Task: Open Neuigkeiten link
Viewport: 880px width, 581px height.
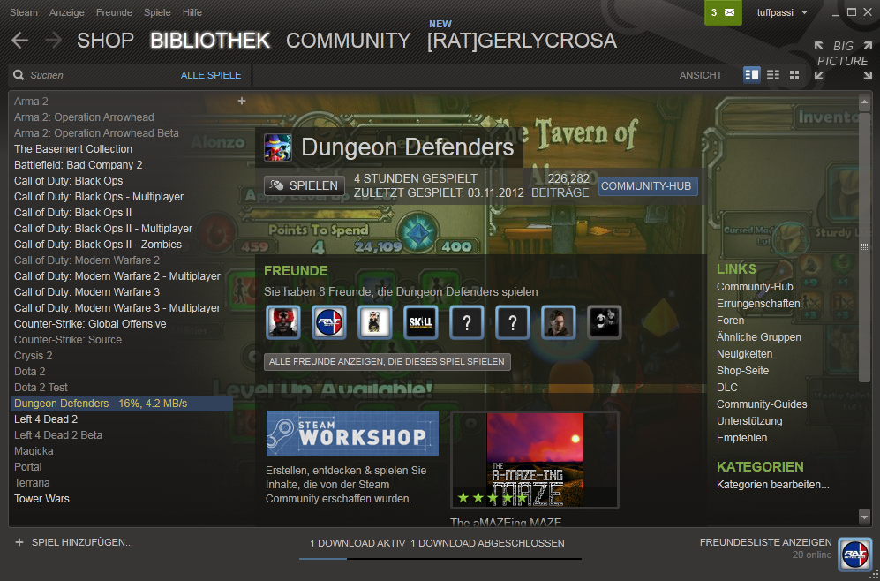Action: click(744, 354)
